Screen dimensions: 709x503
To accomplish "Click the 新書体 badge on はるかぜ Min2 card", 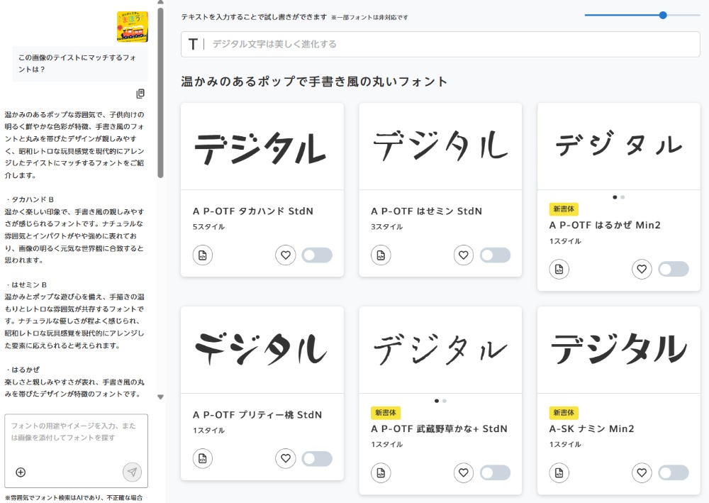I will [x=564, y=209].
